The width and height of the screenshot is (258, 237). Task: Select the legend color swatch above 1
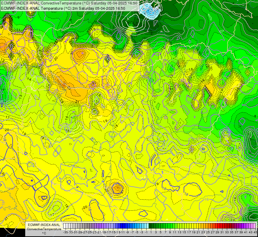(x=150, y=226)
